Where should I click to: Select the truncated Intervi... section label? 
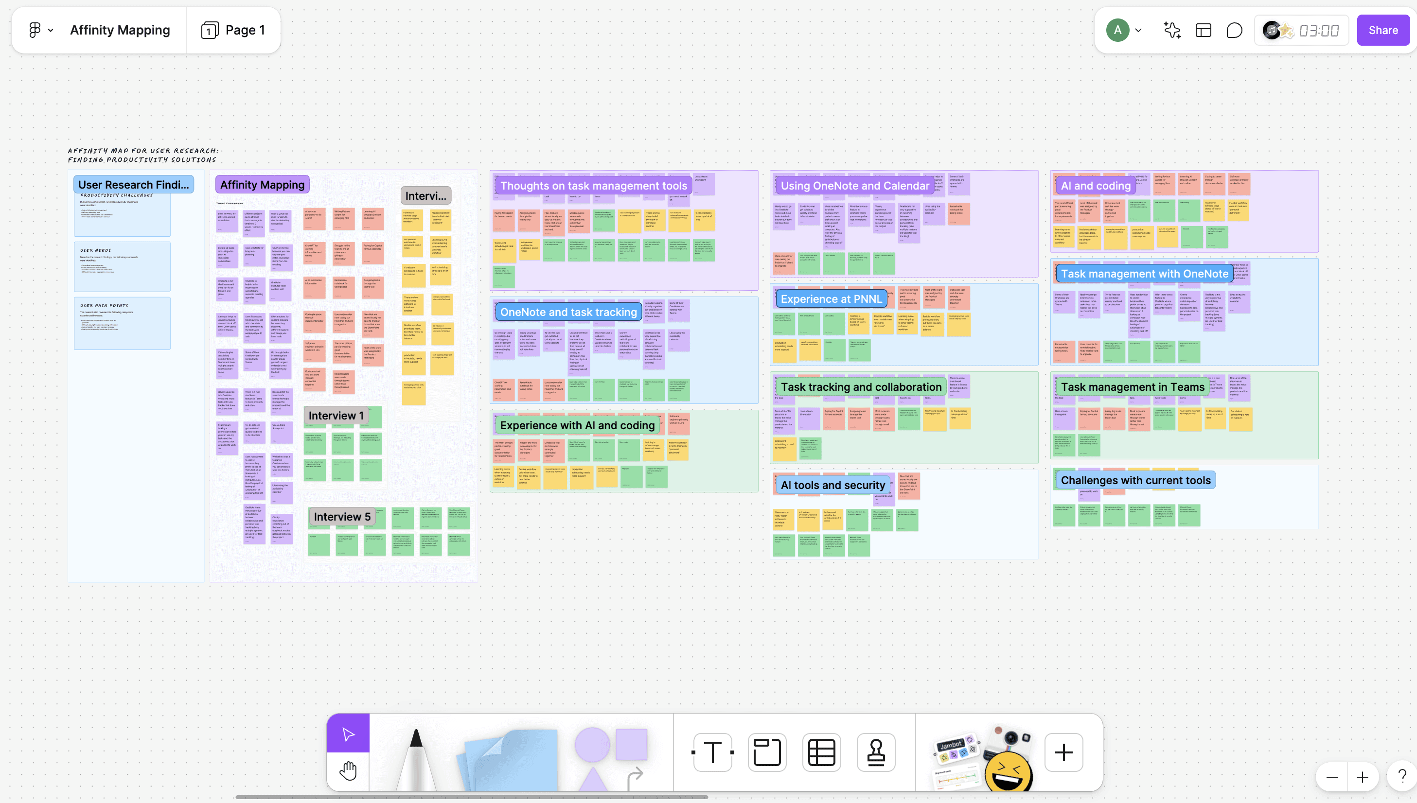pos(426,196)
